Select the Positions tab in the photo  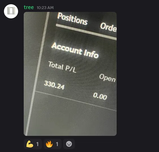72,19
